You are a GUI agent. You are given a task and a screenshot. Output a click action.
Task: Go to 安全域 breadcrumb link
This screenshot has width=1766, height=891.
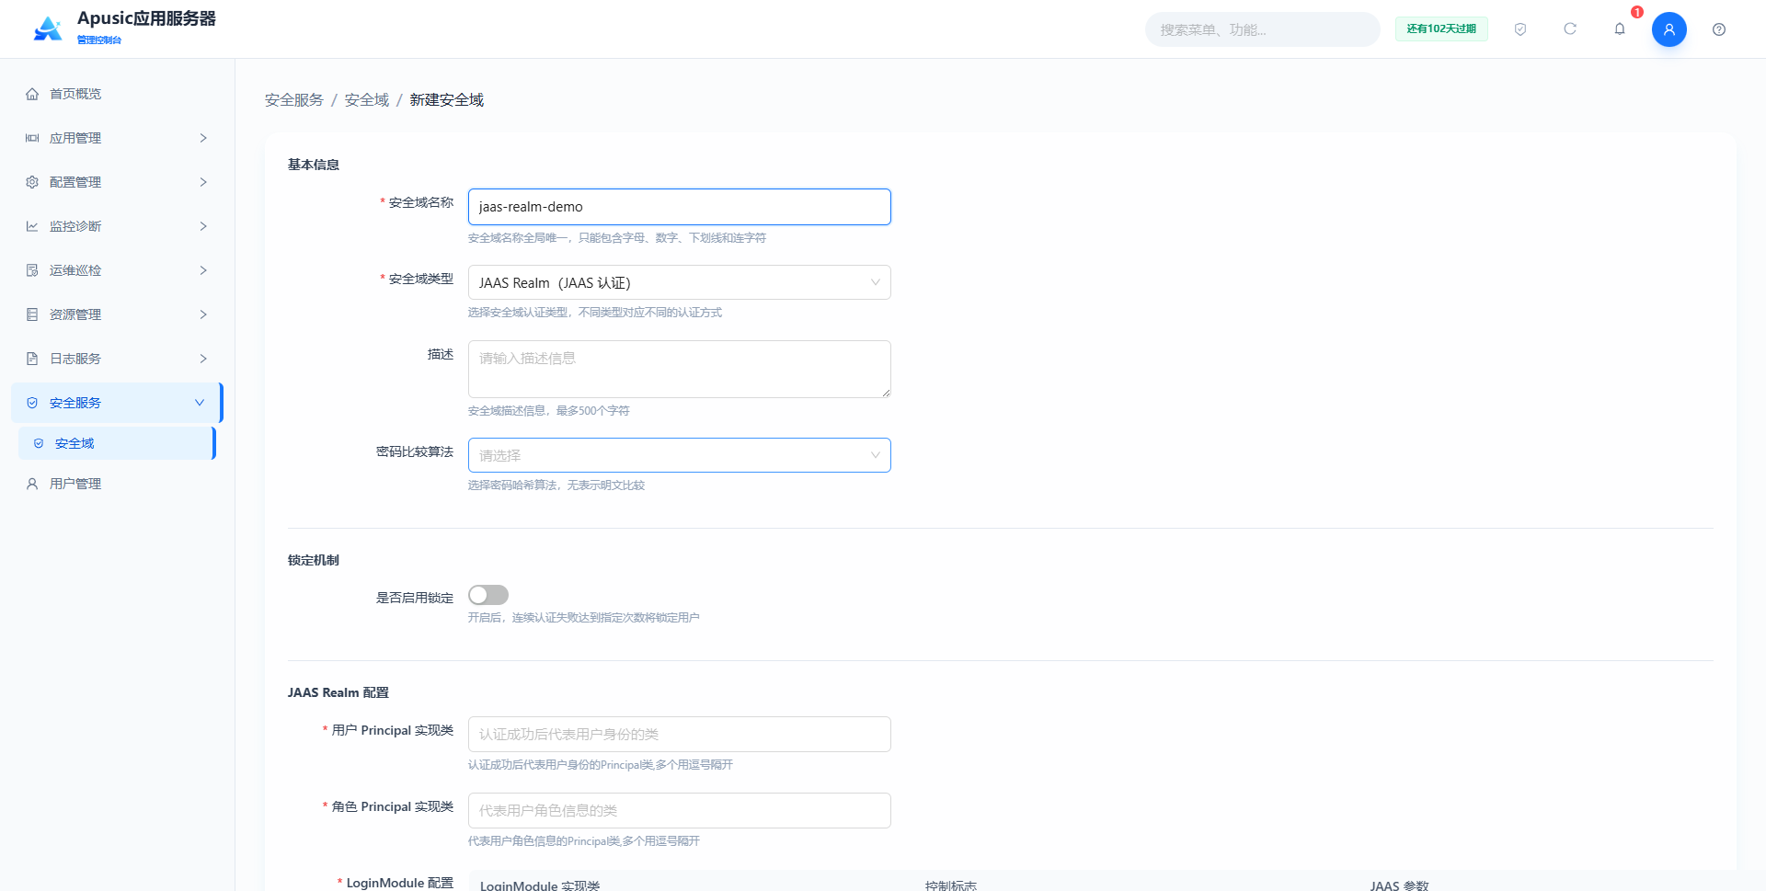[x=367, y=99]
